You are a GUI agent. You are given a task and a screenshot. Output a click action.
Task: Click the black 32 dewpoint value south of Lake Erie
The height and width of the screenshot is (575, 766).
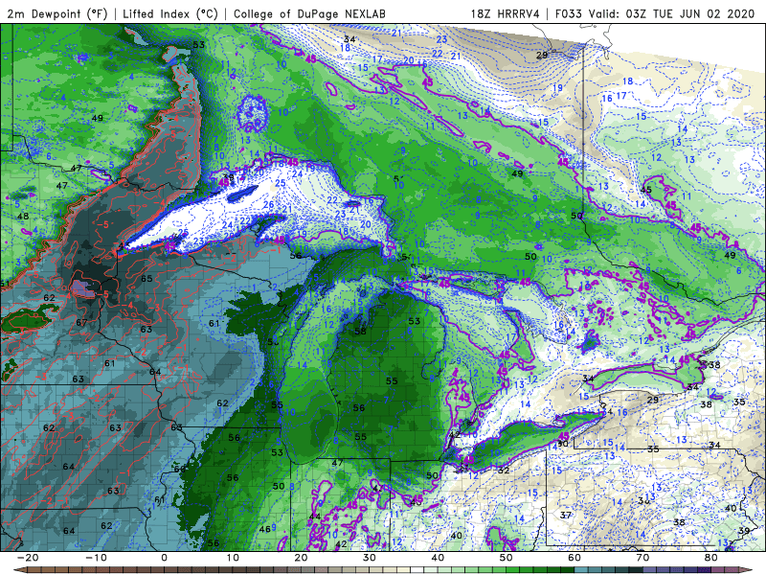pos(504,471)
